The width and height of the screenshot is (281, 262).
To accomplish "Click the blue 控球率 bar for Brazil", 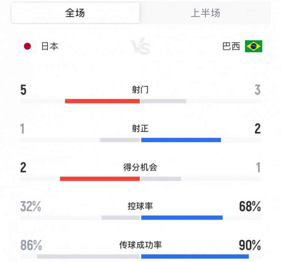I will (182, 217).
